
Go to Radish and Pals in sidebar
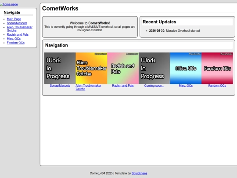[x=18, y=35]
